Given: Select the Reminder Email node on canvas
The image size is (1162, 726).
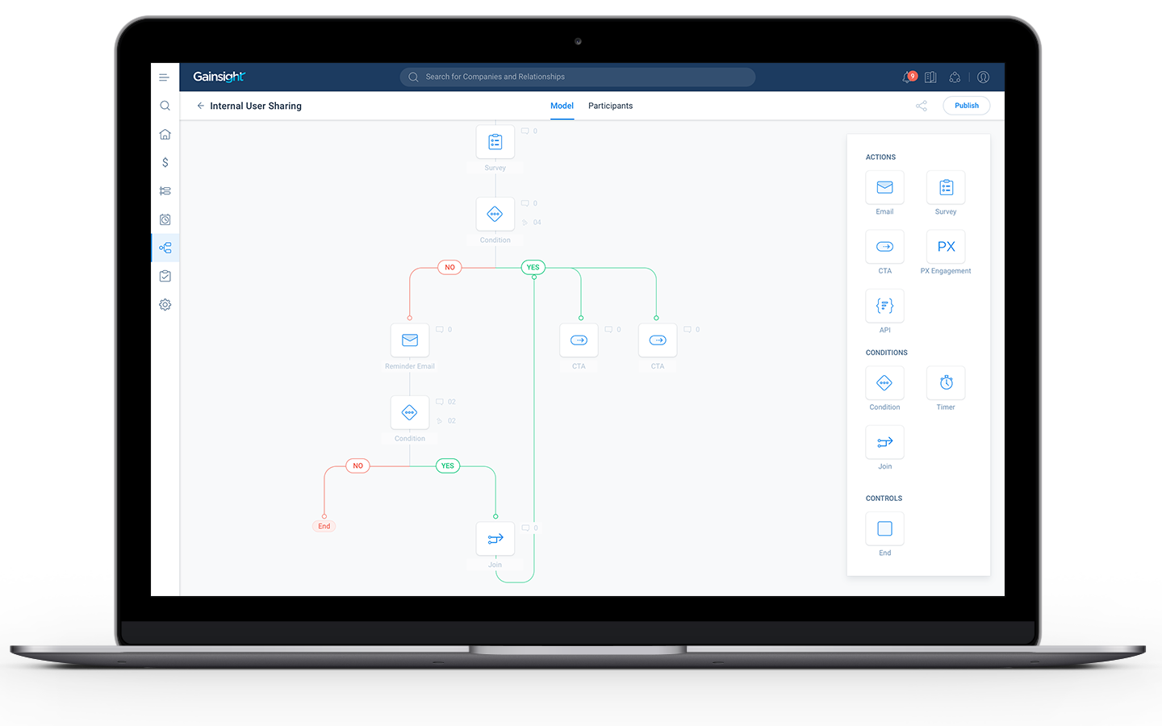Looking at the screenshot, I should pyautogui.click(x=410, y=340).
